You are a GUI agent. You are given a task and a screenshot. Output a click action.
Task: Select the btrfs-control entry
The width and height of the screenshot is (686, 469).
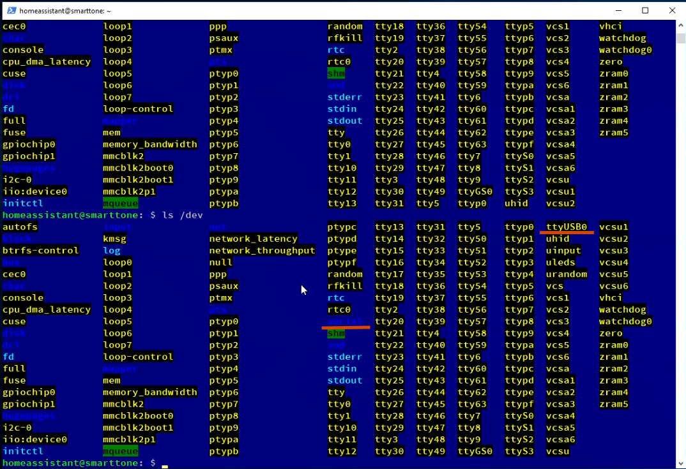(x=40, y=251)
